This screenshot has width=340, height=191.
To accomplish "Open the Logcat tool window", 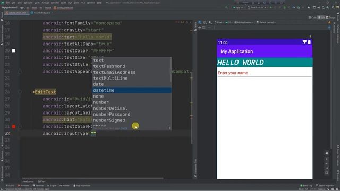I will 52,186.
